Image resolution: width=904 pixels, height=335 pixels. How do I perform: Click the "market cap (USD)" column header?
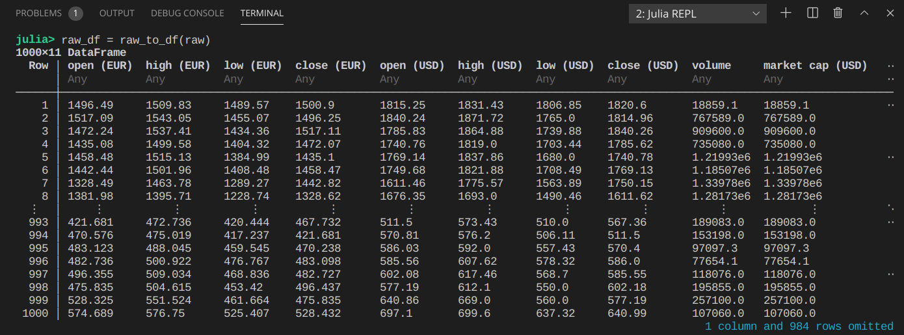tap(815, 66)
